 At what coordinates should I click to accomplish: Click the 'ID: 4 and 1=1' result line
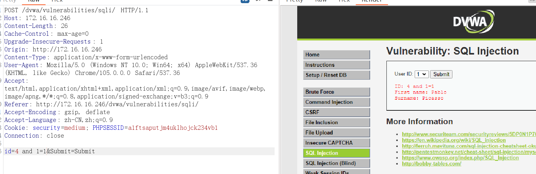pyautogui.click(x=414, y=86)
